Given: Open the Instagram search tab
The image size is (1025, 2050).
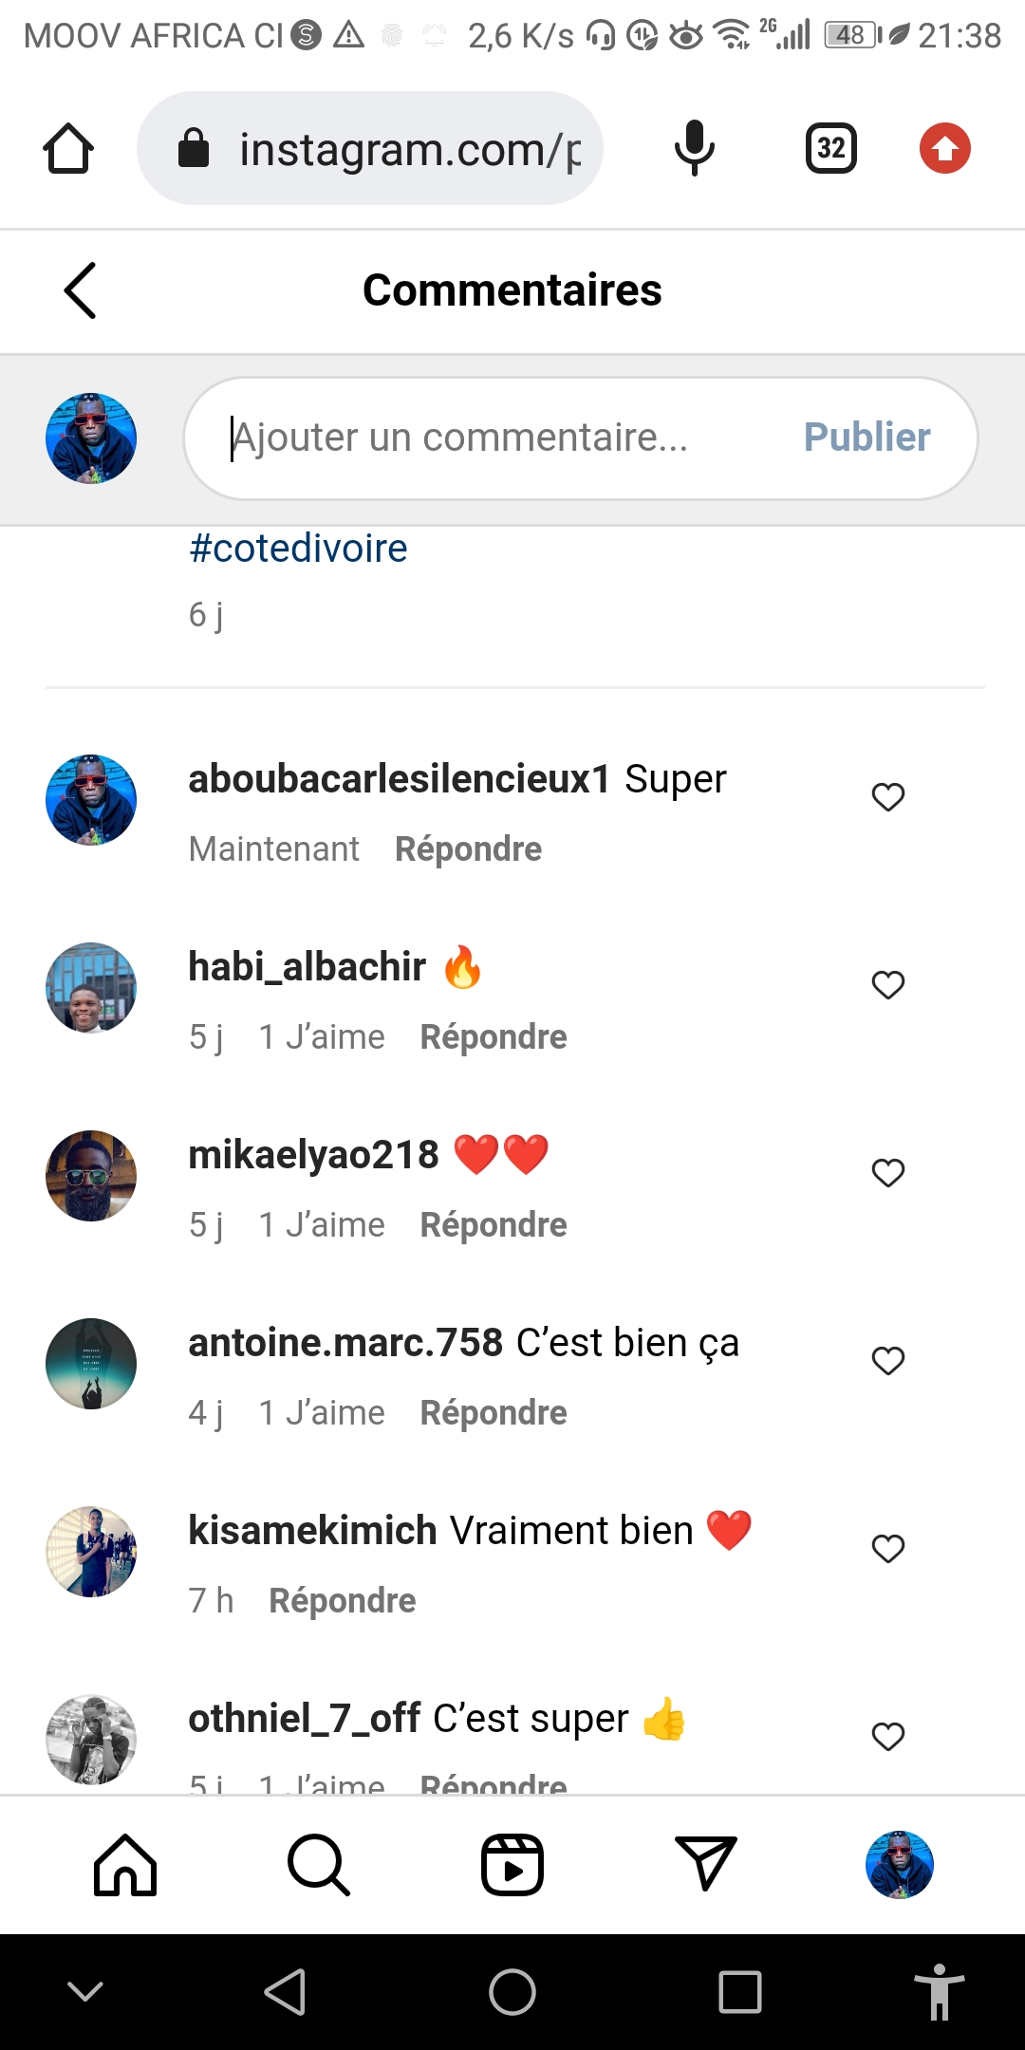Looking at the screenshot, I should [x=319, y=1865].
